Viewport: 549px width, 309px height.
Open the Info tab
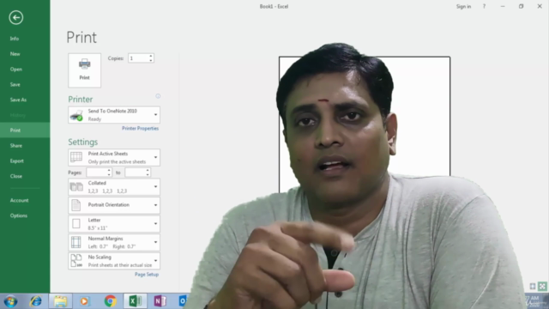[x=15, y=39]
